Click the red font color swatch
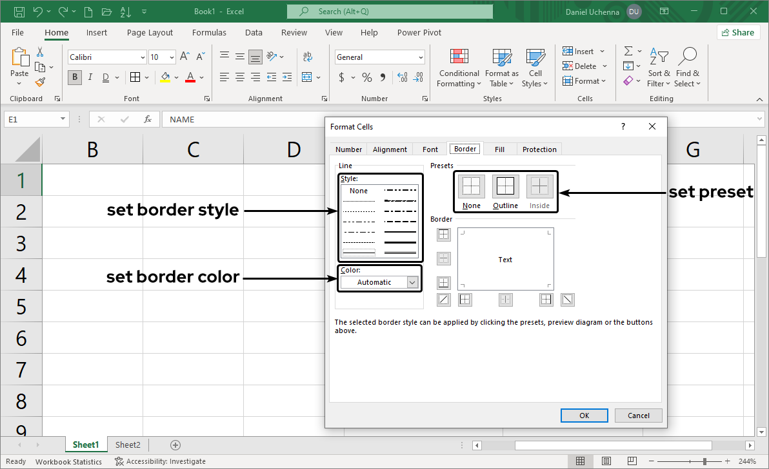The width and height of the screenshot is (769, 469). tap(190, 77)
